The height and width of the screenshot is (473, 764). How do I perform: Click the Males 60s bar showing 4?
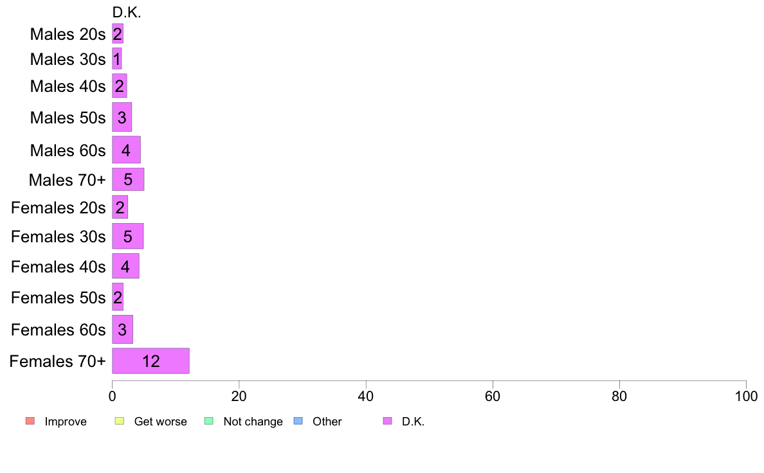coord(126,150)
